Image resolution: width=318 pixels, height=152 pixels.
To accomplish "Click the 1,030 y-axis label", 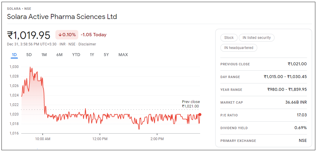I will pos(14,67).
